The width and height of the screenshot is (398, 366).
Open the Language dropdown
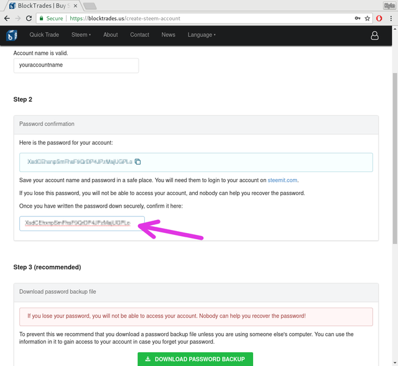[x=201, y=35]
